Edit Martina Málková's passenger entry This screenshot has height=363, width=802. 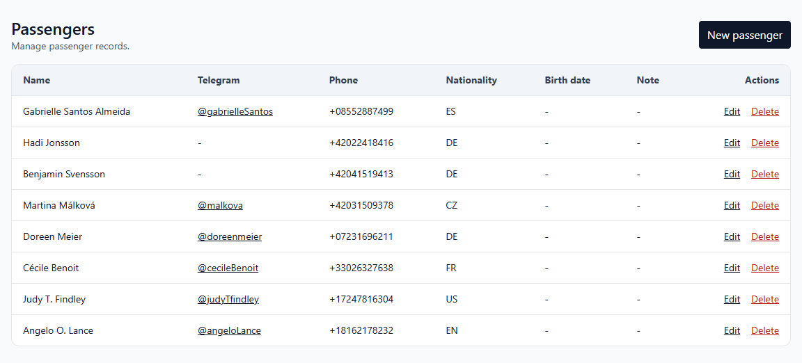[x=732, y=205]
